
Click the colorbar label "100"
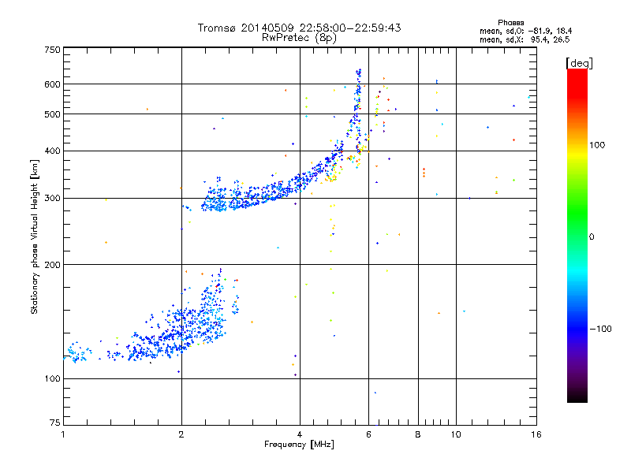pos(597,145)
